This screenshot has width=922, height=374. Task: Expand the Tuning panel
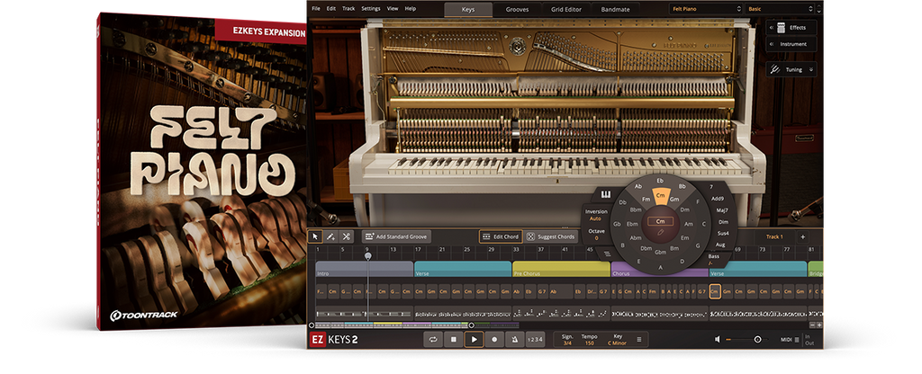[x=791, y=69]
